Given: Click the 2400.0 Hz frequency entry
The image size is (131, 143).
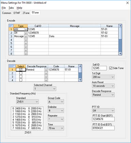Looking at the screenshot, I should coord(19,108).
